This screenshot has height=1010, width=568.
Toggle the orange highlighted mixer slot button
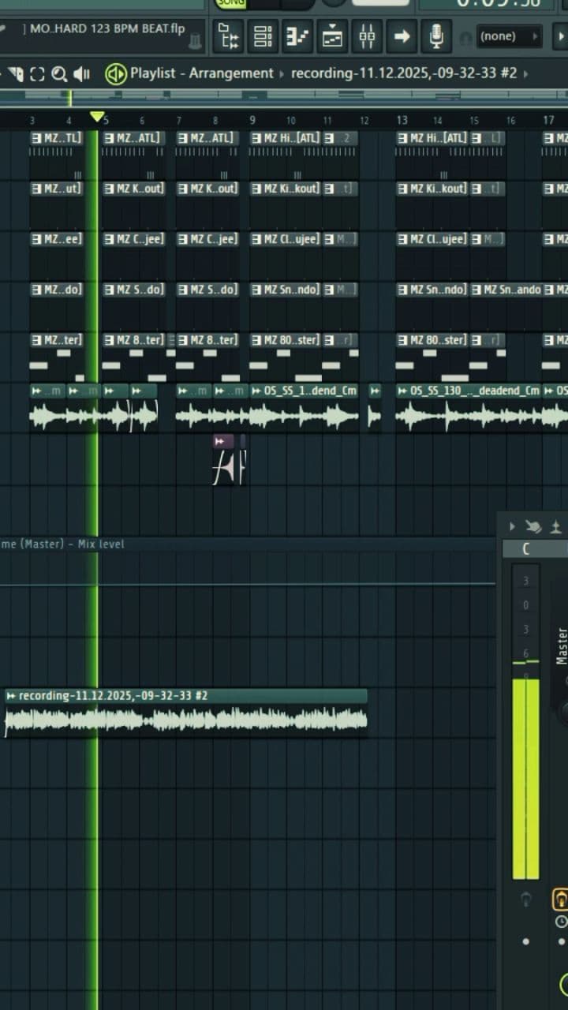tap(560, 899)
